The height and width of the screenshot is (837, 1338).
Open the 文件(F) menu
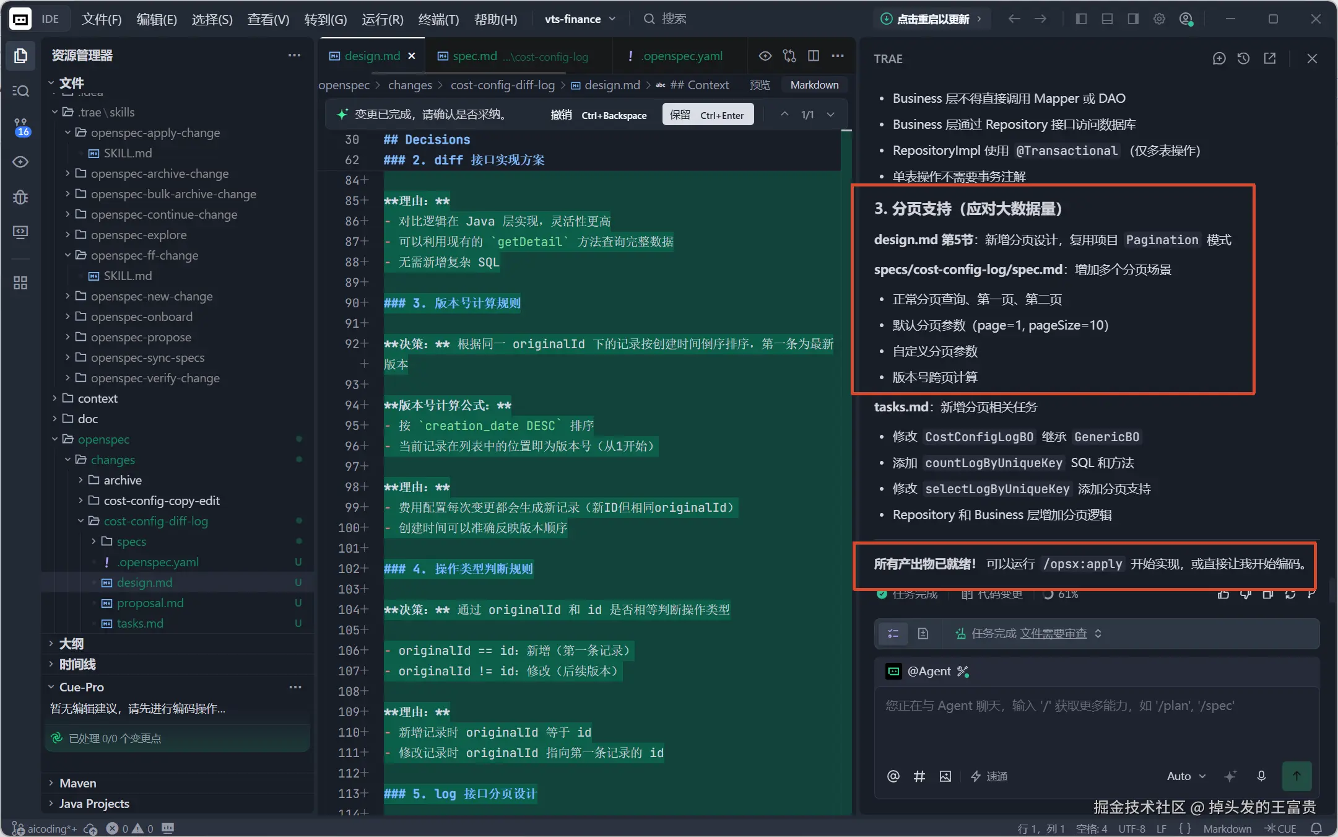click(102, 19)
